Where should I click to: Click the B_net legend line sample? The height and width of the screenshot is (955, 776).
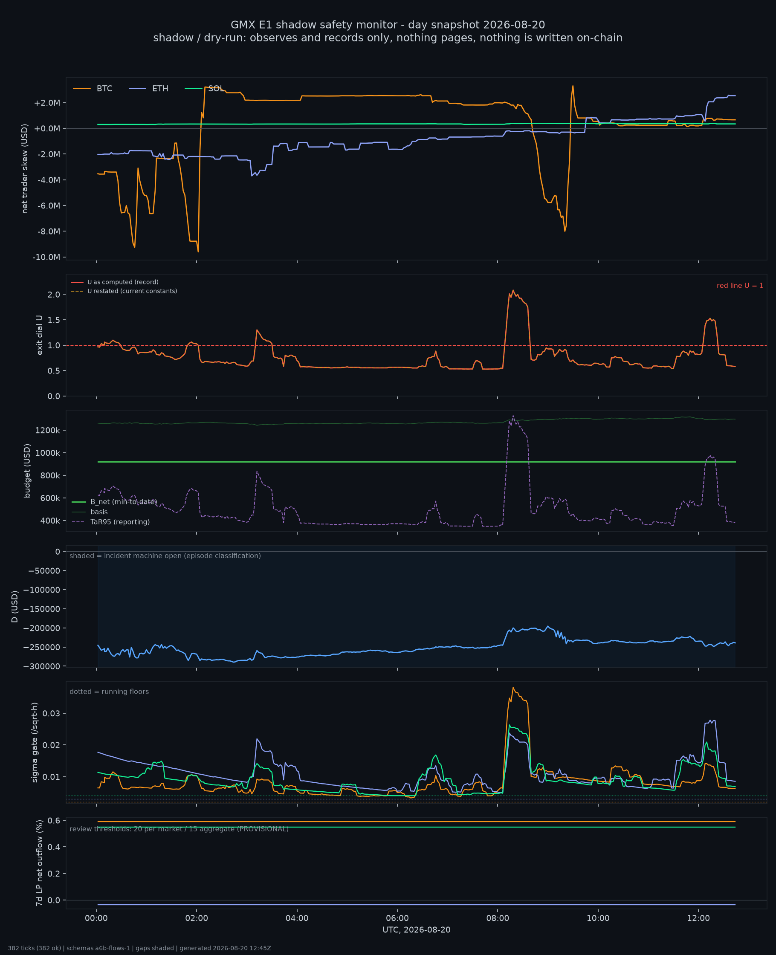tap(79, 502)
